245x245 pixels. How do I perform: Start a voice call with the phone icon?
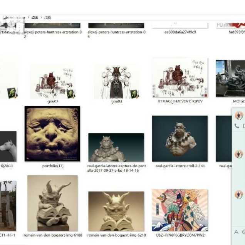(x=237, y=126)
